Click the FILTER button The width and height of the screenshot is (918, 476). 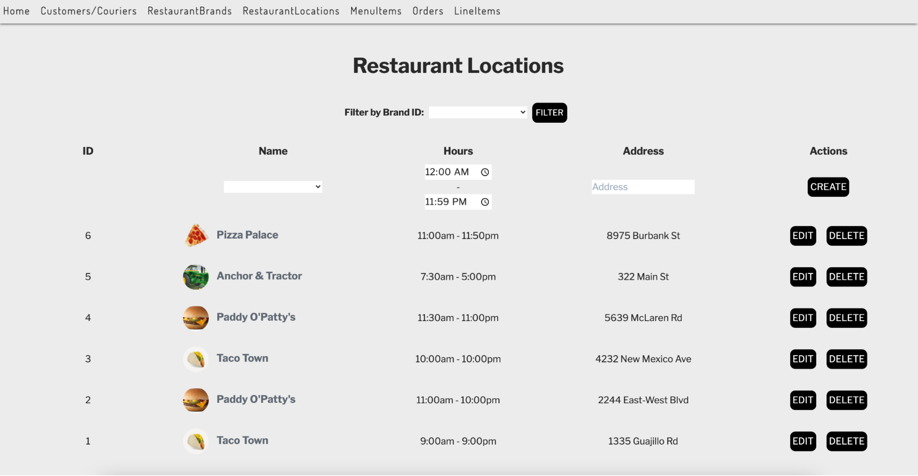click(x=549, y=113)
